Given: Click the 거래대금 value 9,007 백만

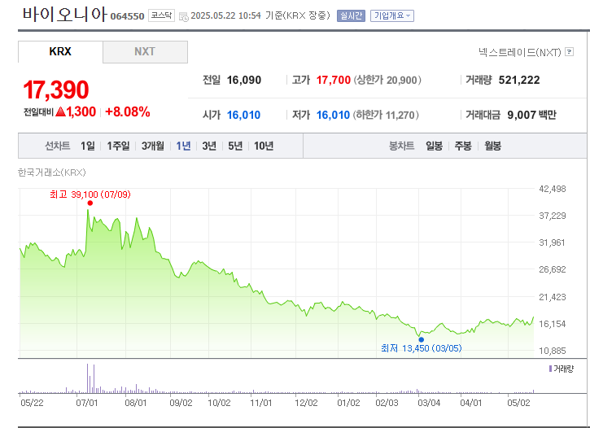Looking at the screenshot, I should (531, 115).
